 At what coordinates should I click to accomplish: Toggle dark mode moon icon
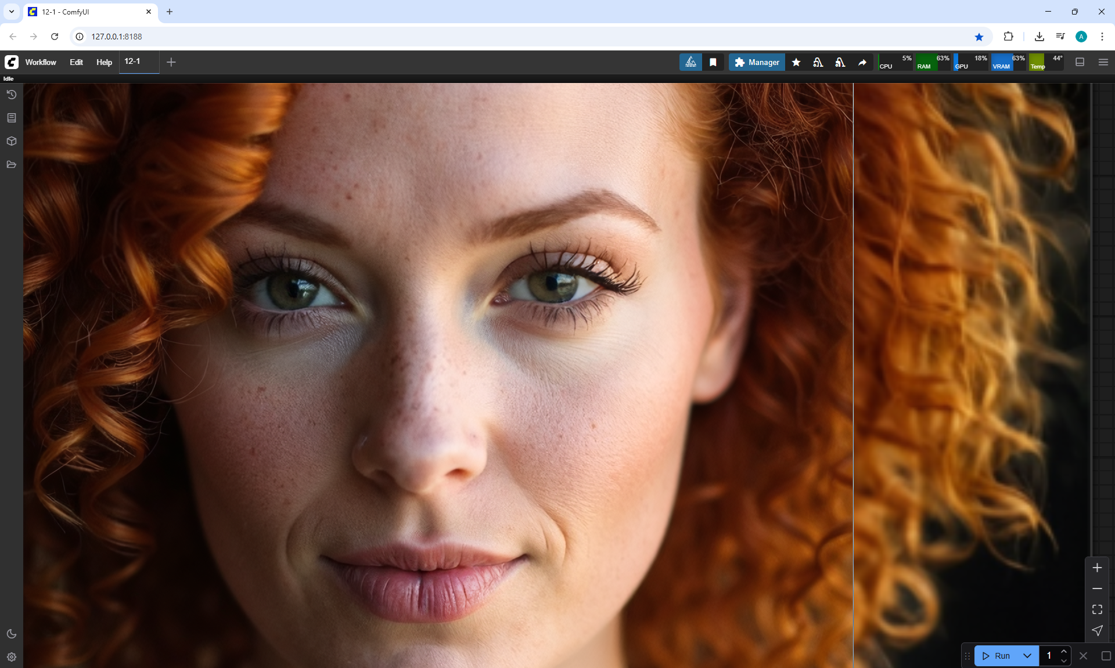(11, 634)
